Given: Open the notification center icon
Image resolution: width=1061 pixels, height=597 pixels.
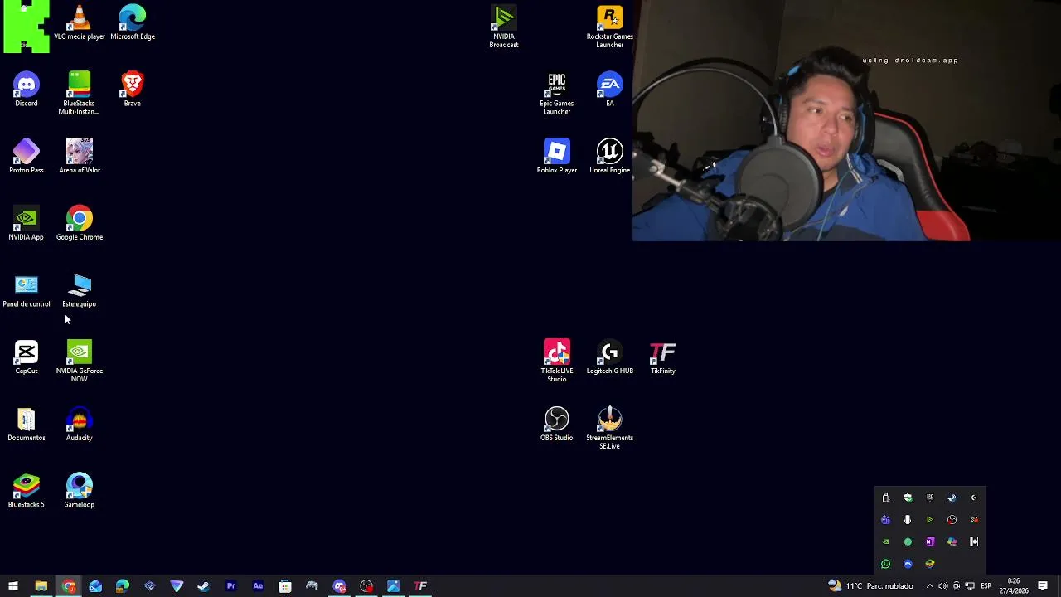Looking at the screenshot, I should pos(1043,586).
